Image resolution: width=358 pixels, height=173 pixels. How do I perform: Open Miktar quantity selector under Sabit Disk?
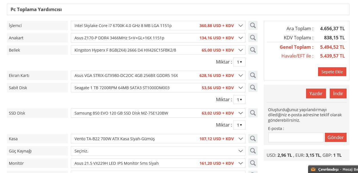tap(239, 100)
